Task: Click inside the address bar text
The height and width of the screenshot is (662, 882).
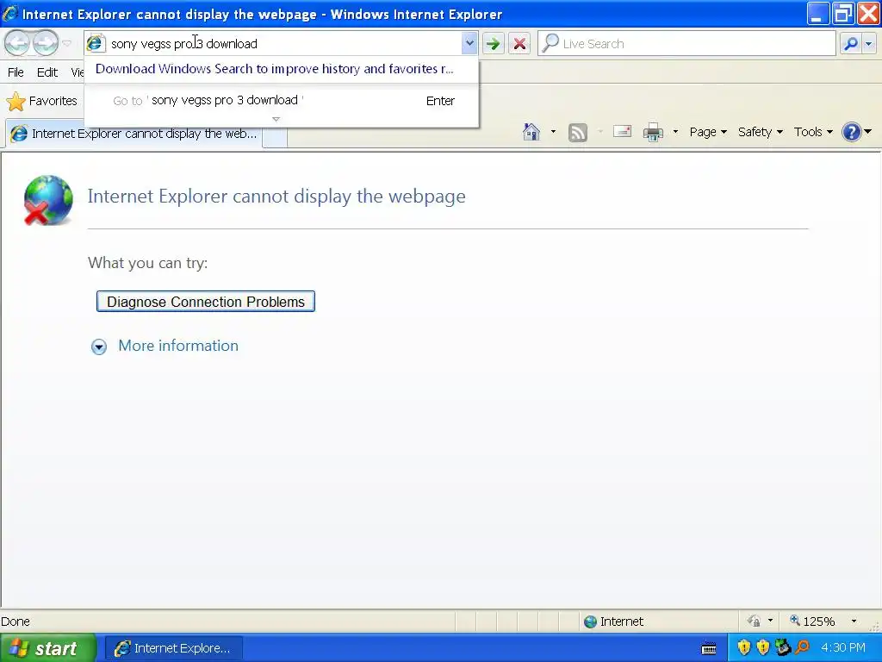Action: pyautogui.click(x=184, y=43)
